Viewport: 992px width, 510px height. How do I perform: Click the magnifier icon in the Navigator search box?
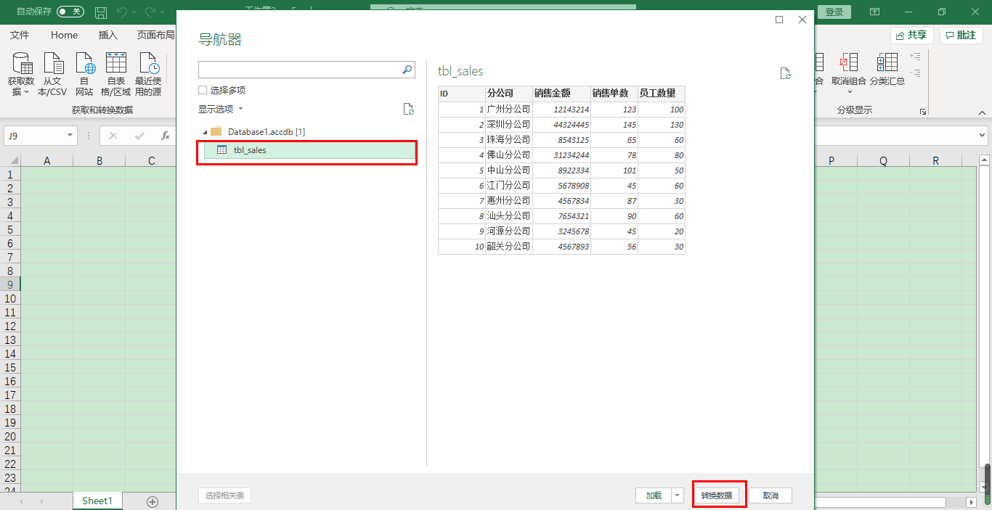tap(407, 70)
